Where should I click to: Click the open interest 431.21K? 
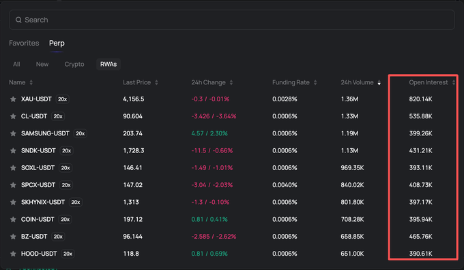[420, 150]
